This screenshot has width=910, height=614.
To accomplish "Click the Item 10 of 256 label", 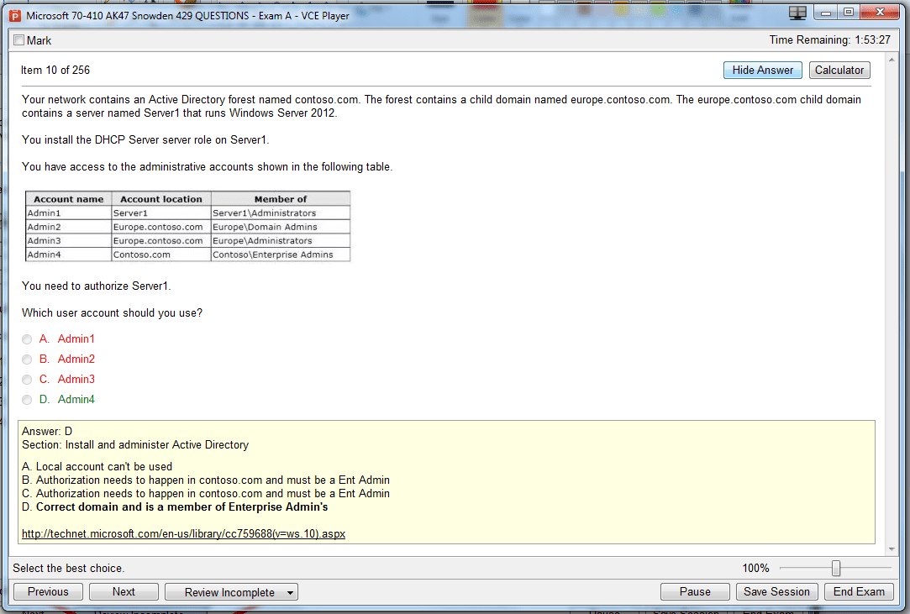I will 55,71.
